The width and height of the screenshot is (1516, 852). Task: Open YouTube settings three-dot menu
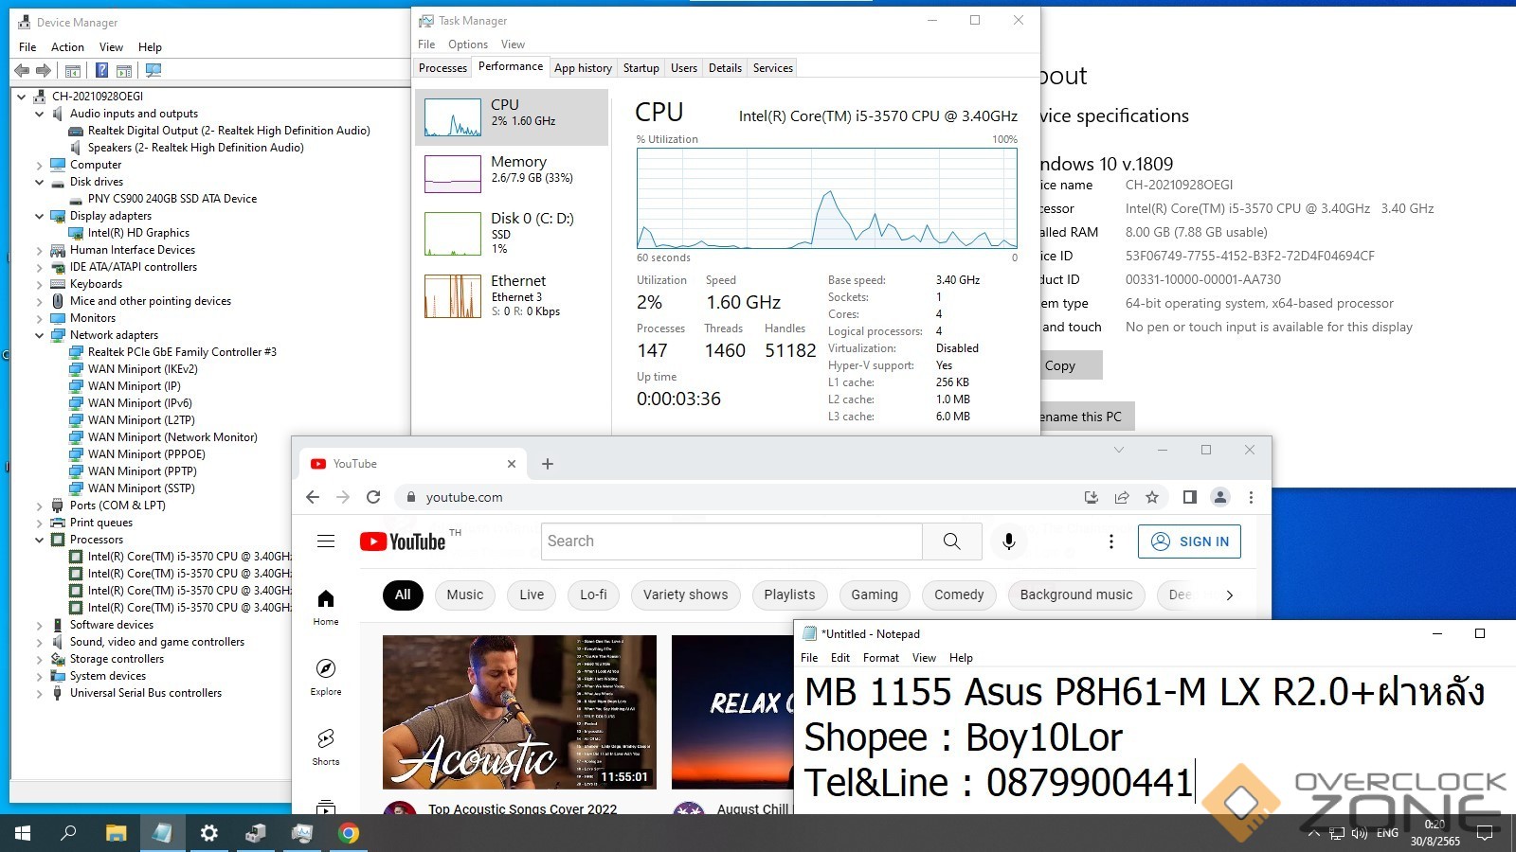[x=1111, y=541]
